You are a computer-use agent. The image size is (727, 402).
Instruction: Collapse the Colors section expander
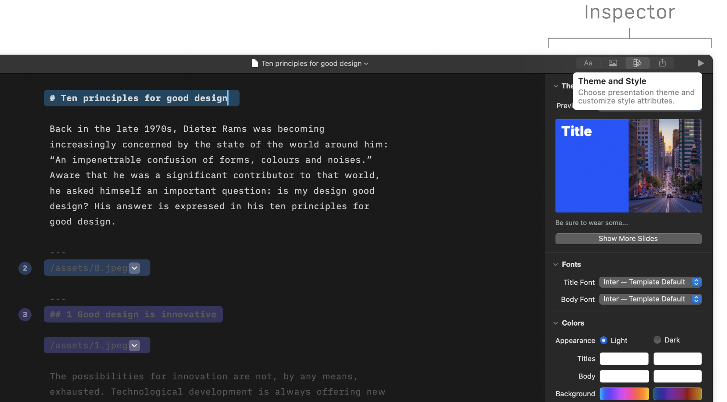point(556,323)
